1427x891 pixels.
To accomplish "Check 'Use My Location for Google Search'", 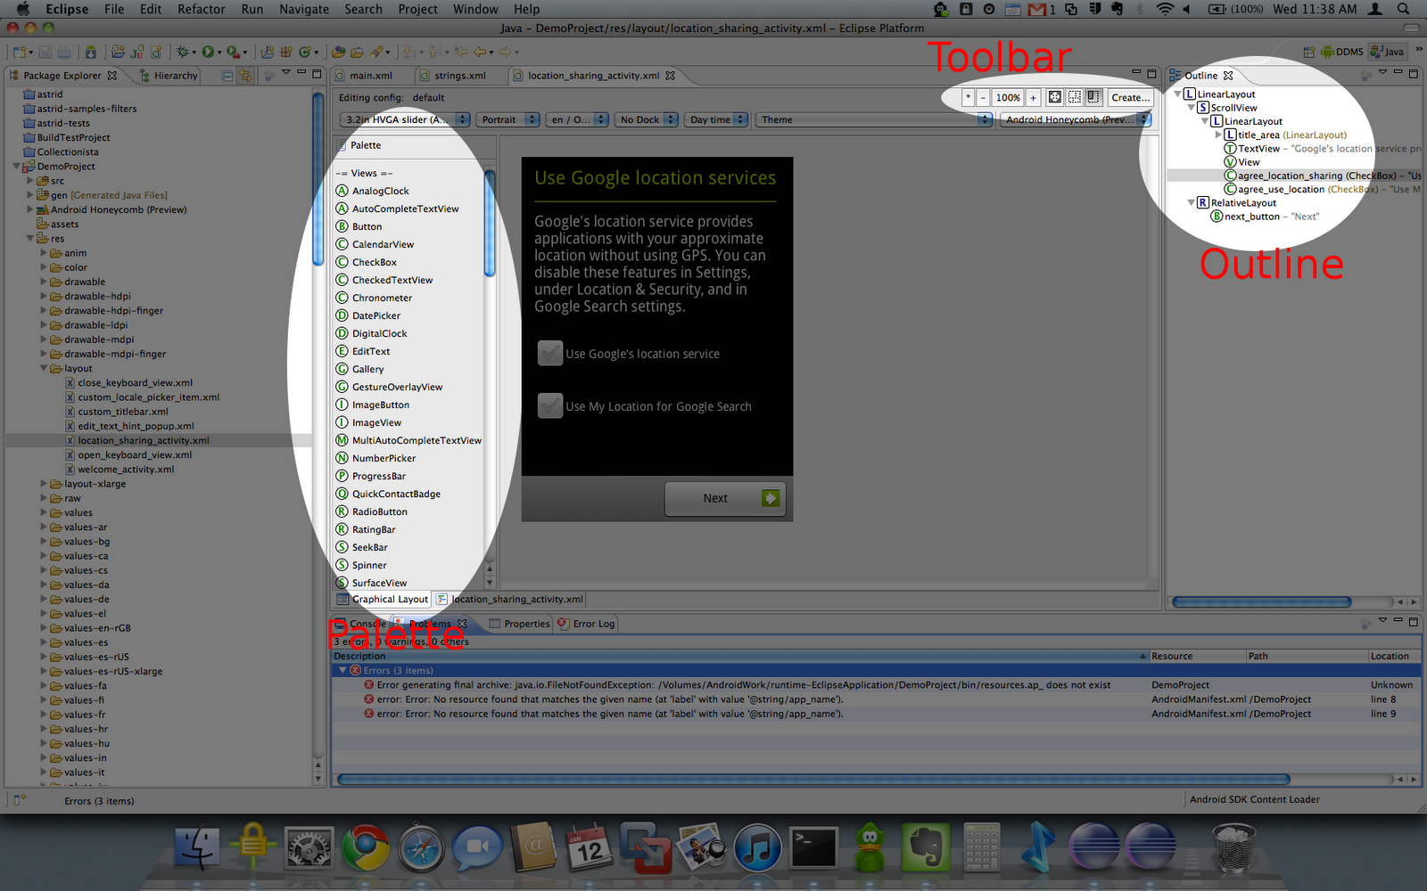I will pyautogui.click(x=550, y=406).
